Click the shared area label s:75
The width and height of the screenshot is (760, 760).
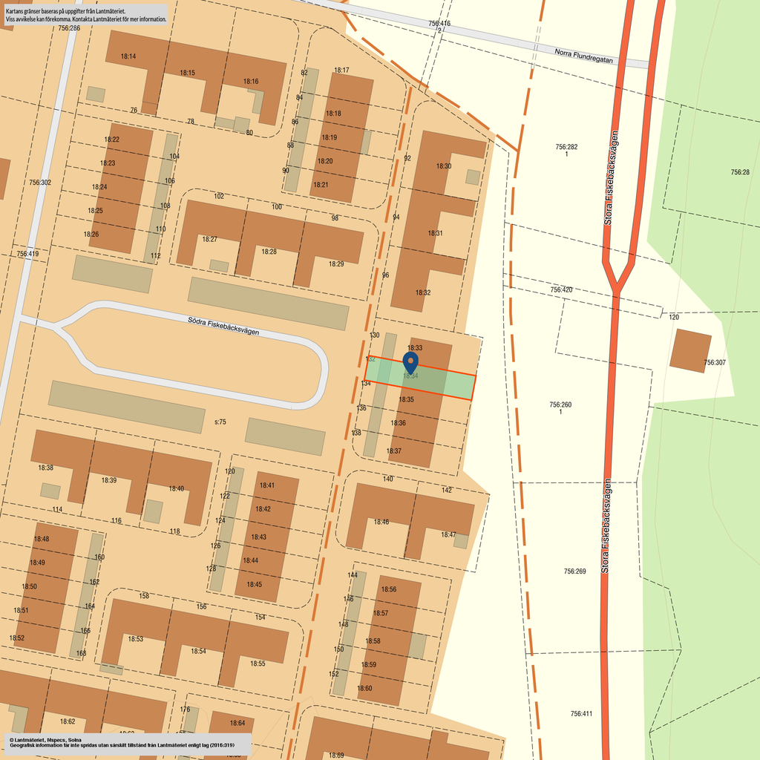(220, 422)
